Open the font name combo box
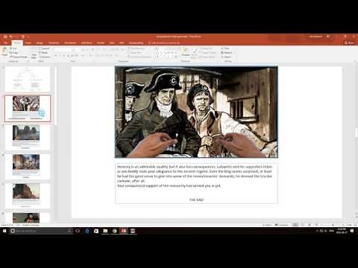This screenshot has width=358, height=268. (63, 50)
